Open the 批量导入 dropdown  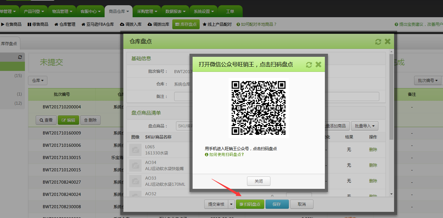[x=365, y=126]
